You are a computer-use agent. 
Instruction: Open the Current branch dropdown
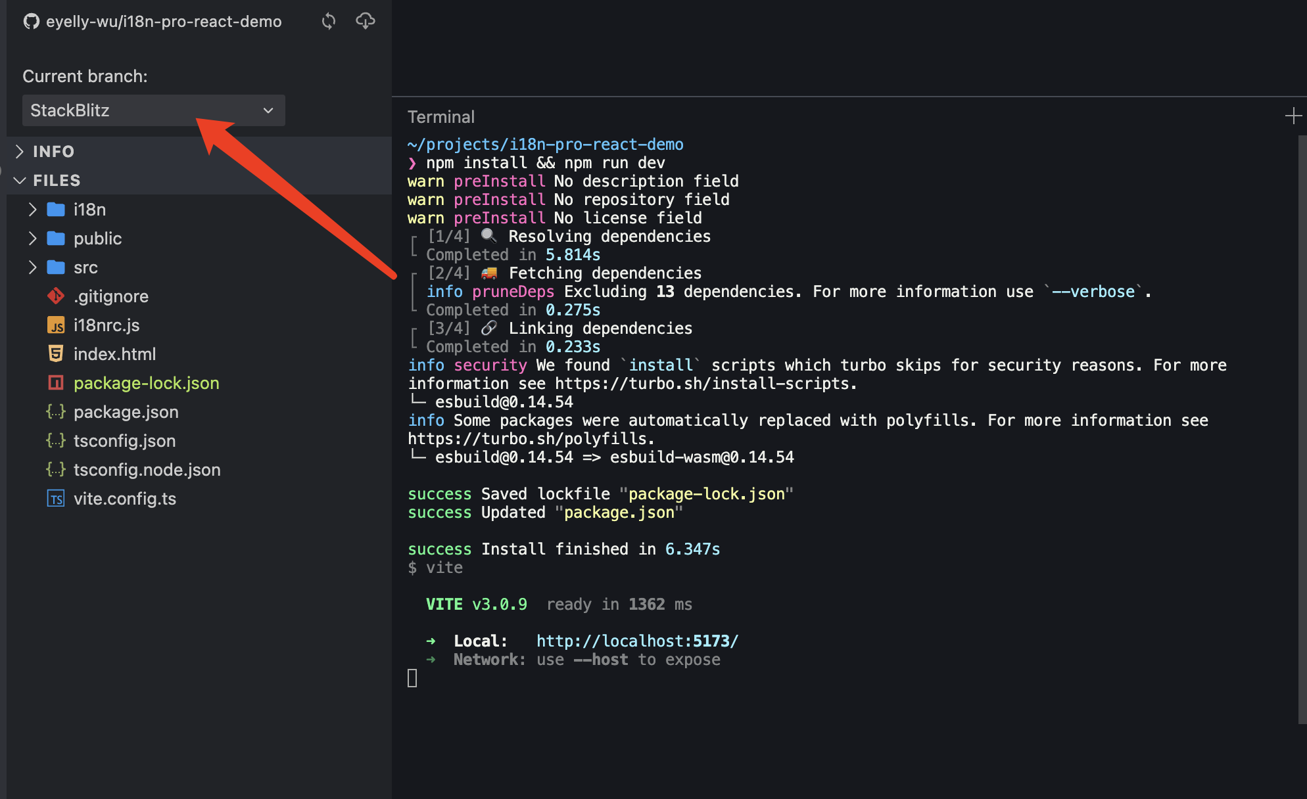pyautogui.click(x=267, y=110)
